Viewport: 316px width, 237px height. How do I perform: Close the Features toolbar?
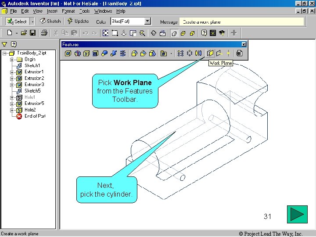(x=244, y=44)
